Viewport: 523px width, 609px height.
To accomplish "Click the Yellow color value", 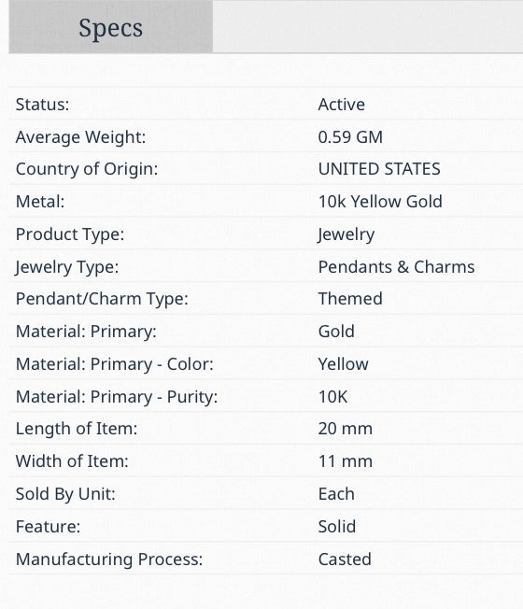I will pyautogui.click(x=344, y=364).
